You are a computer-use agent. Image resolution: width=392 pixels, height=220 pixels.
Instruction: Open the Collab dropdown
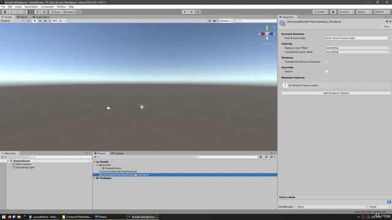tap(320, 12)
